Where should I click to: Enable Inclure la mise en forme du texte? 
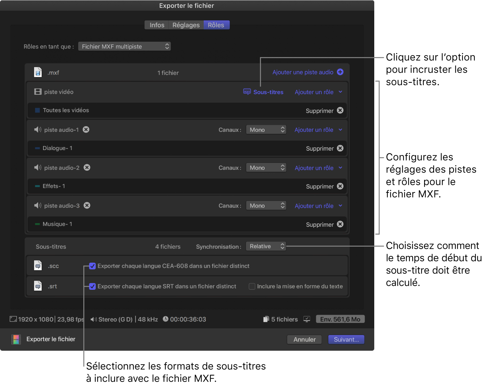pyautogui.click(x=252, y=286)
